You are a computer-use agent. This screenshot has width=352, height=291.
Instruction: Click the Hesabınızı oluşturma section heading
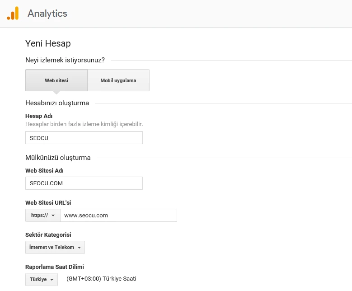click(x=57, y=103)
